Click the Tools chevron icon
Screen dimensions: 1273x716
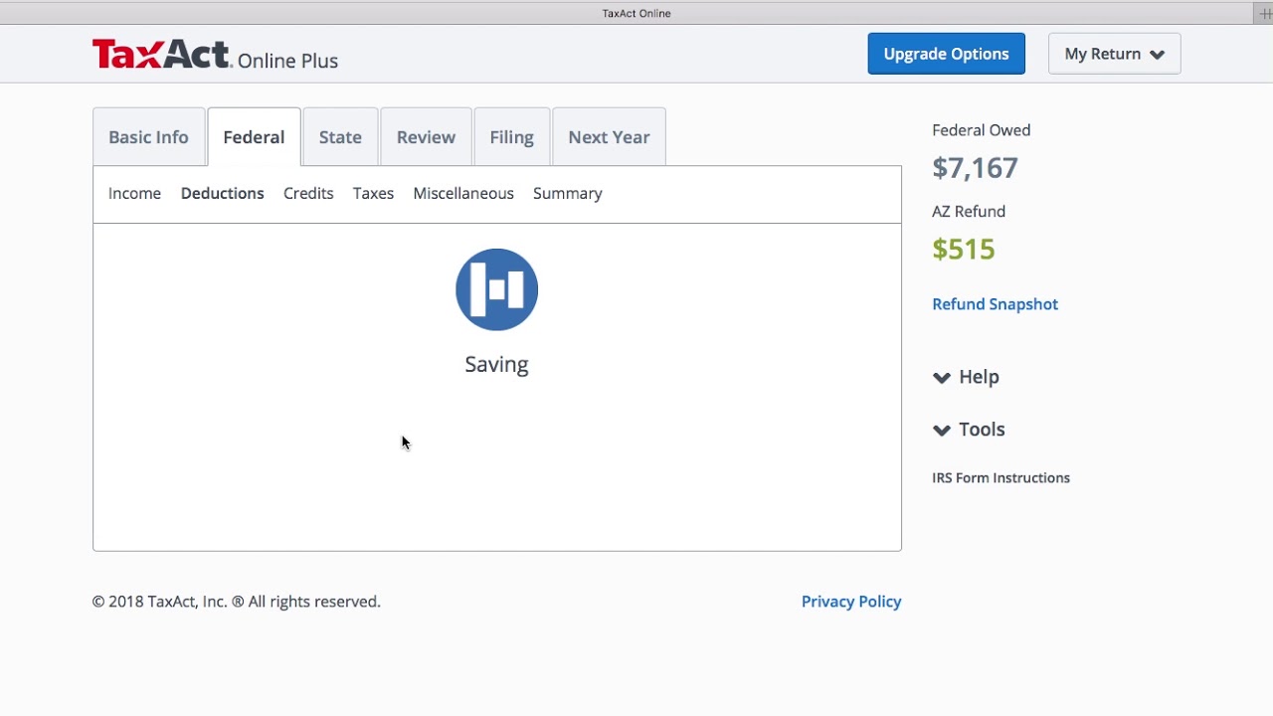(x=942, y=430)
